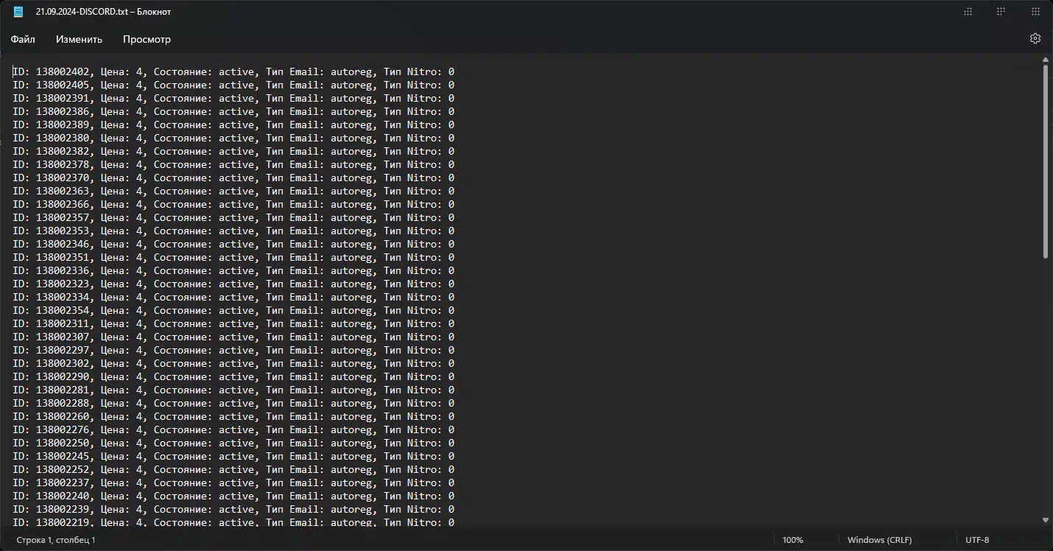Click the vertical scrollbar thumb

[x=1045, y=162]
